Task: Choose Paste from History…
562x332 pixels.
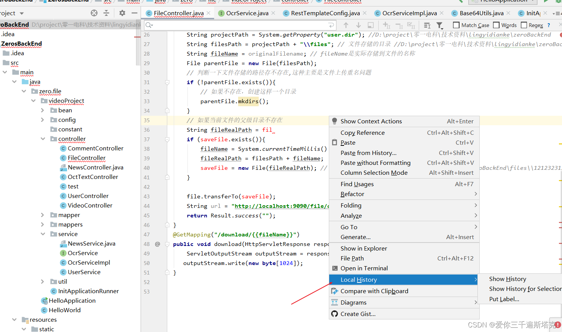Action: coord(404,153)
